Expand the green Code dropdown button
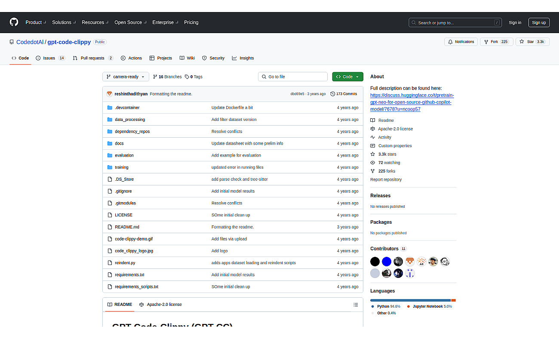Screen dimensions: 559x339 pyautogui.click(x=347, y=77)
